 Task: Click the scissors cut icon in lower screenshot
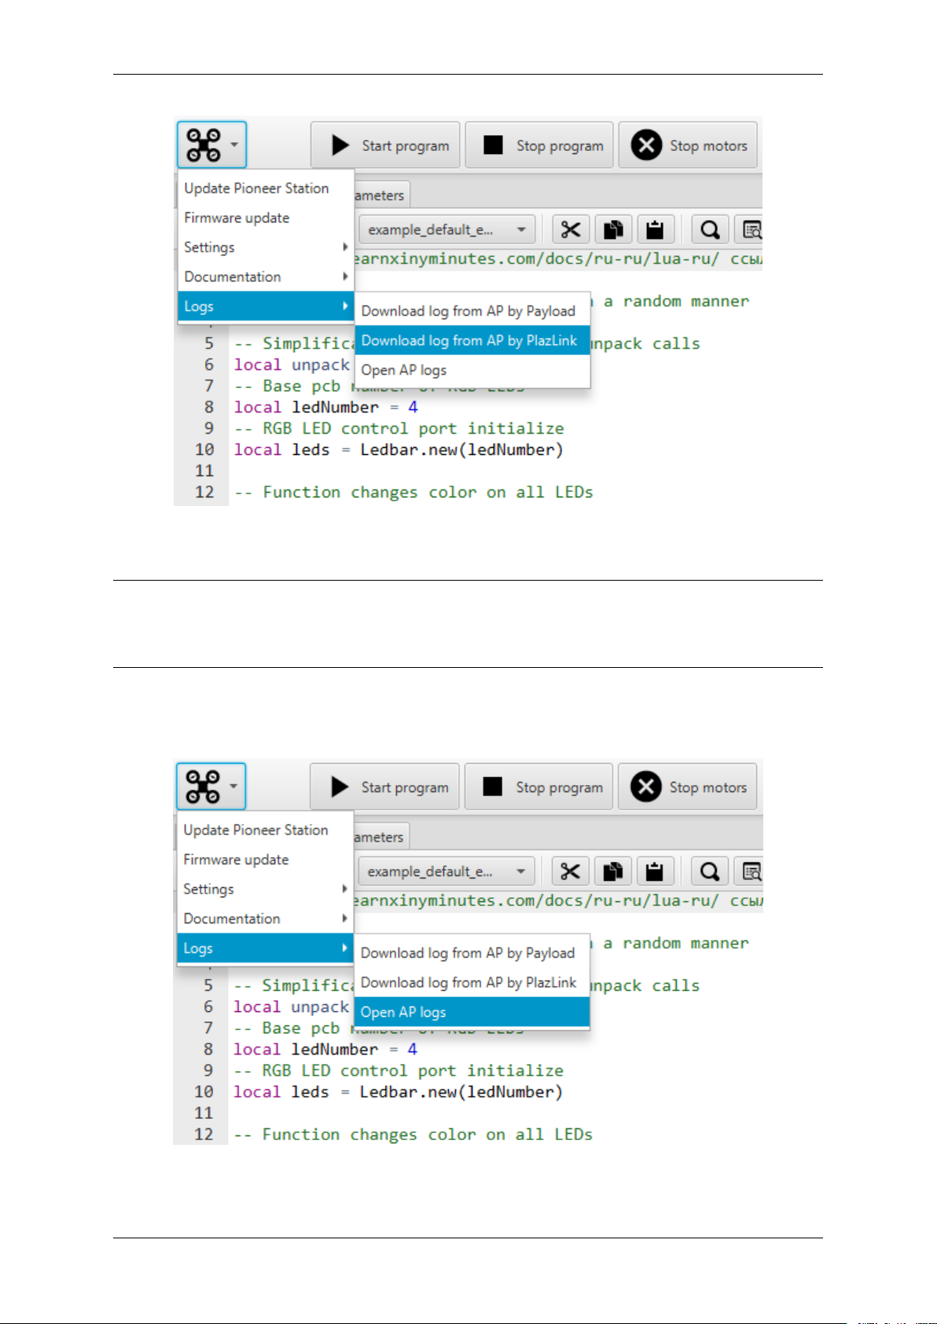point(570,871)
